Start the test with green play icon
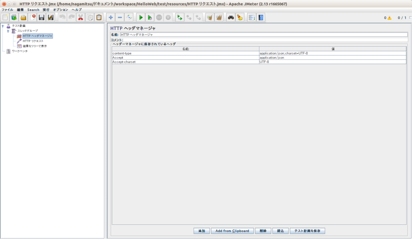Viewport: 412px width, 239px height. click(x=141, y=18)
